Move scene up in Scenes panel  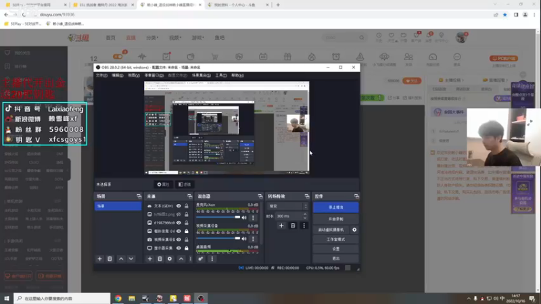(x=121, y=259)
